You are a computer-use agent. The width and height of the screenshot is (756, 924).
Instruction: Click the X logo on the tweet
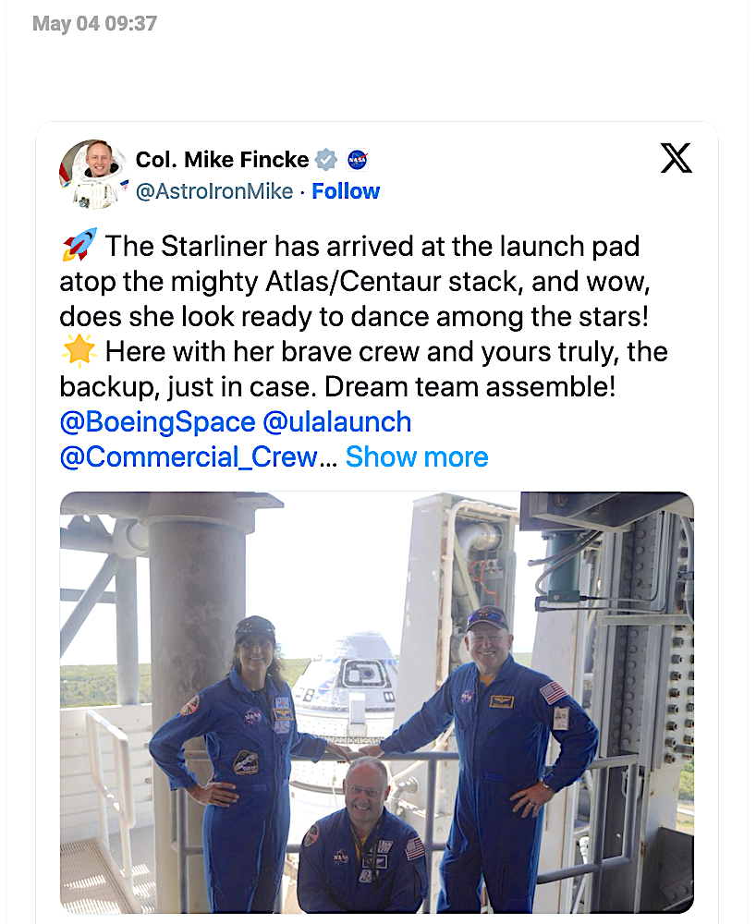(677, 160)
